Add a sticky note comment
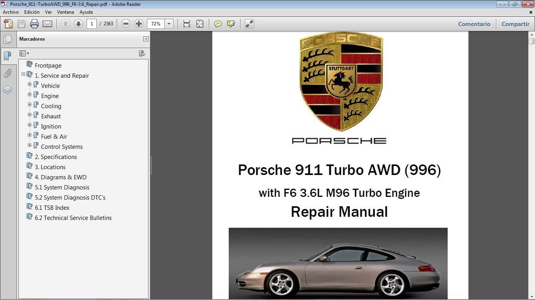 pos(218,24)
